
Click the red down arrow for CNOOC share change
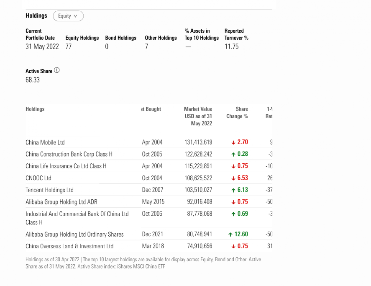coord(233,178)
